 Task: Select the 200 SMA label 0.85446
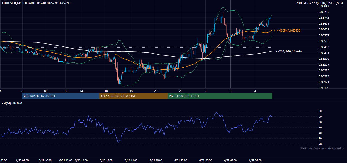(288, 51)
